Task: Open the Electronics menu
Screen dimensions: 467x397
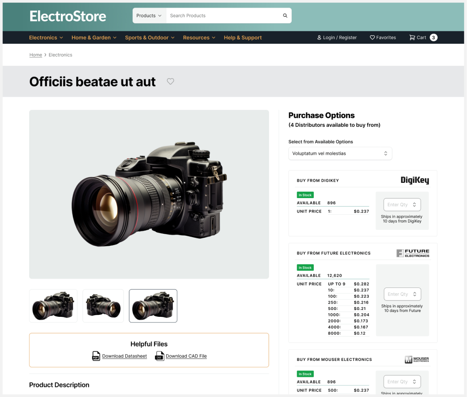Action: pos(43,37)
